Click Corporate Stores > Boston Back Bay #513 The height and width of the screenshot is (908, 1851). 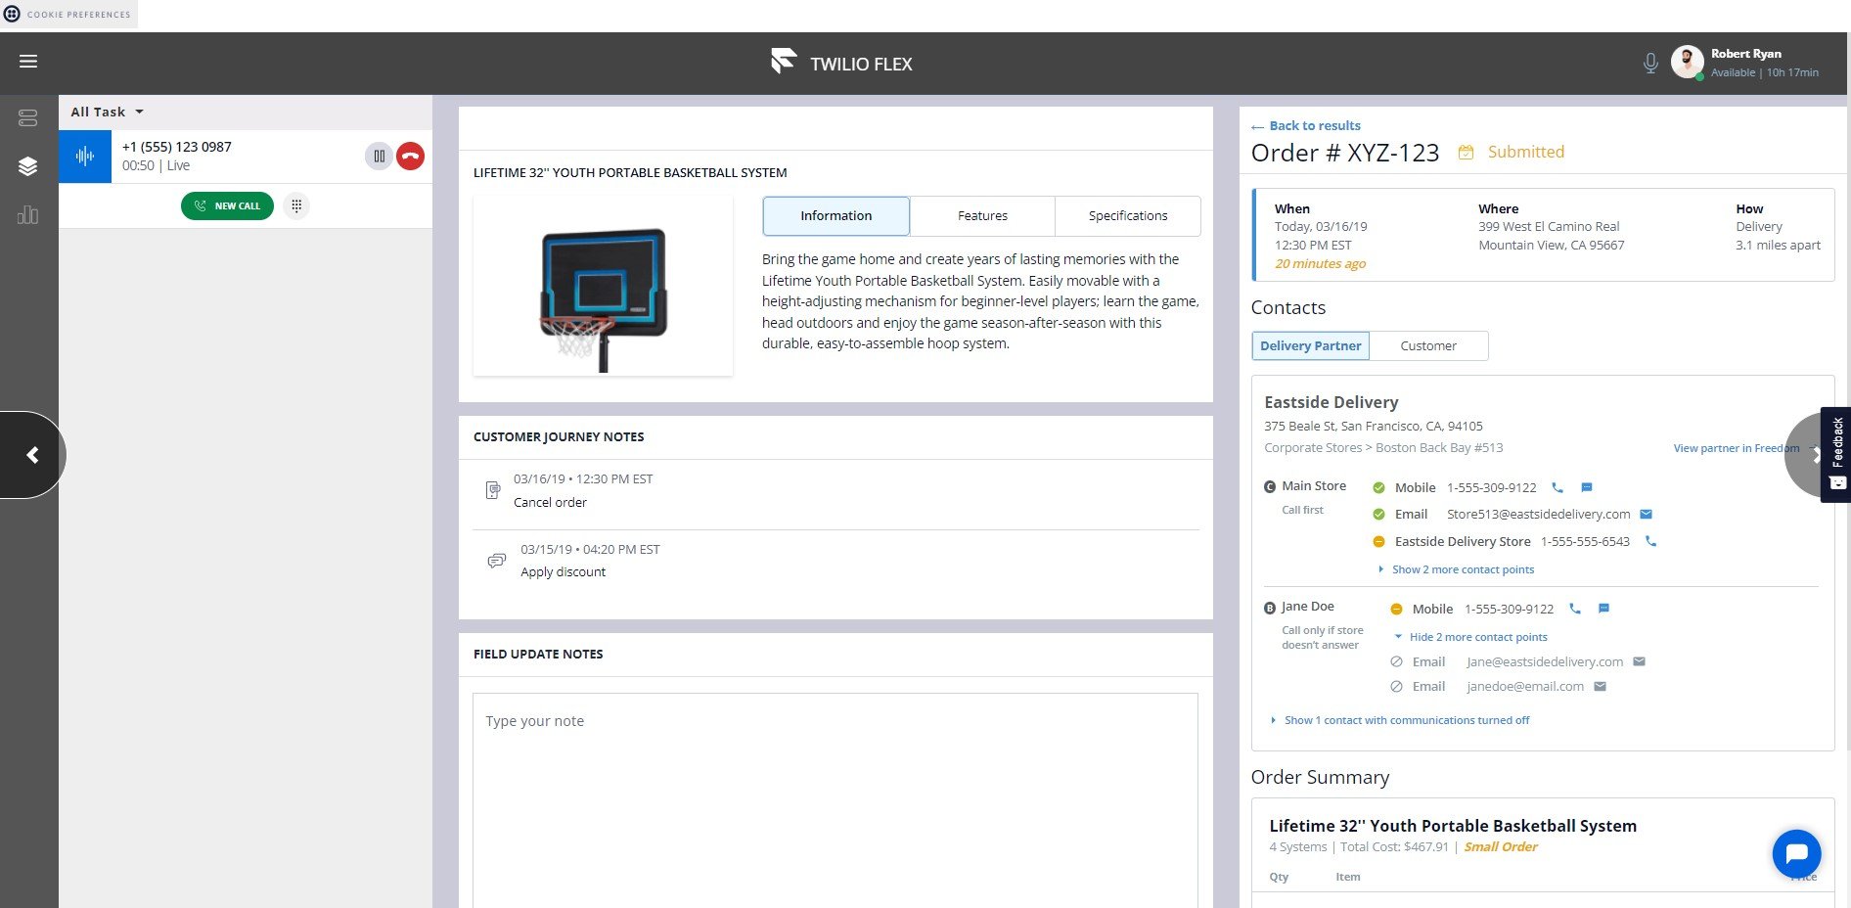[1383, 448]
